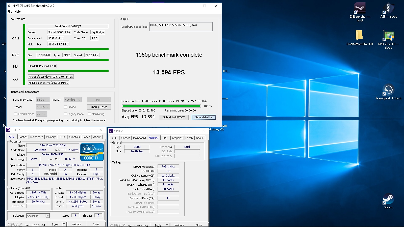404x227 pixels.
Task: Click Channel # Dual value
Action: [x=187, y=147]
